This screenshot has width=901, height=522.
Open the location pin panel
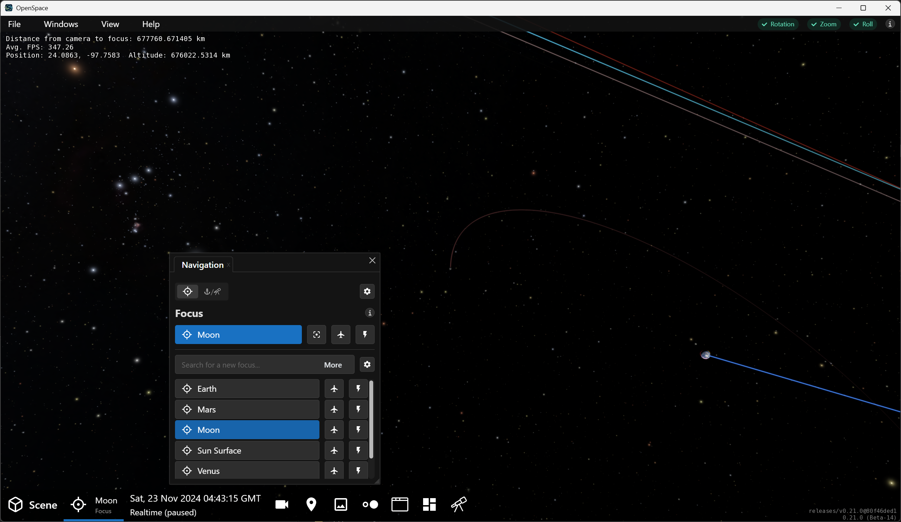[311, 504]
